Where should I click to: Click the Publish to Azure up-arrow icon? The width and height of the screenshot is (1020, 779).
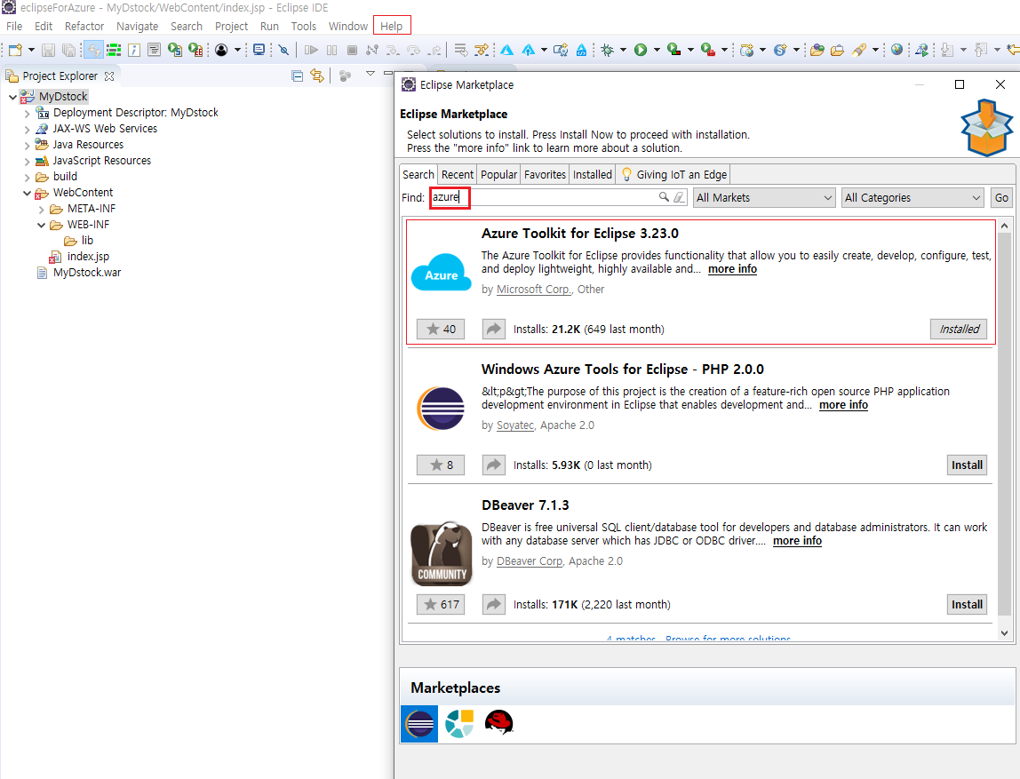[x=528, y=50]
